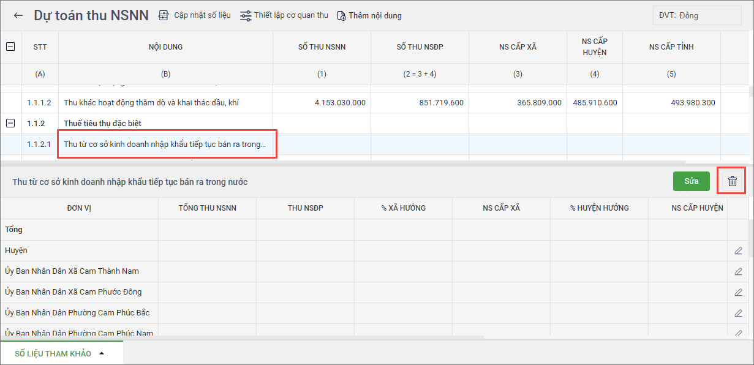The image size is (754, 365).
Task: Click Thêm nội dung add icon
Action: point(341,16)
